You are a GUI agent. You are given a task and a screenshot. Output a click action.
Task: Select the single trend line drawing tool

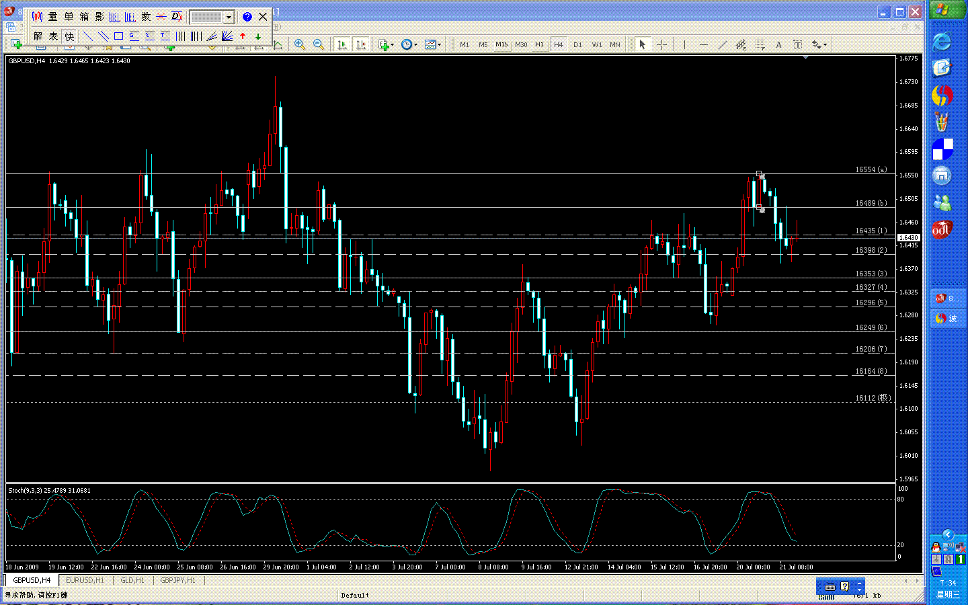(x=87, y=36)
